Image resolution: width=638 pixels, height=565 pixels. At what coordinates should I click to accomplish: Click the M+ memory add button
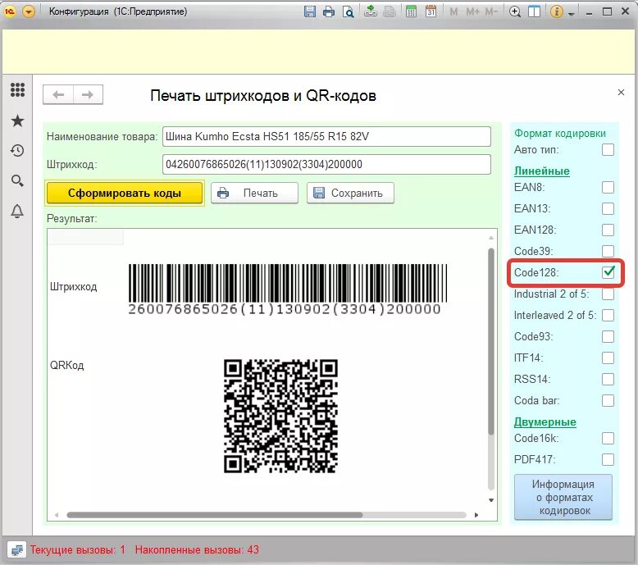(x=472, y=11)
